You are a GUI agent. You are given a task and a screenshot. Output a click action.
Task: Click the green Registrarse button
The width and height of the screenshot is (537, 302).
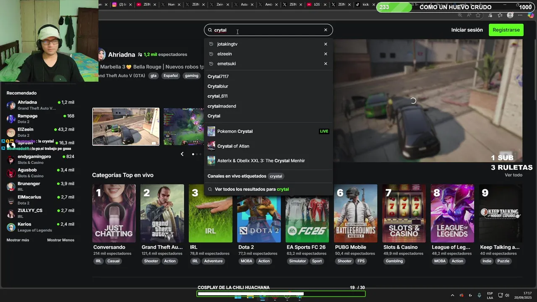click(506, 30)
